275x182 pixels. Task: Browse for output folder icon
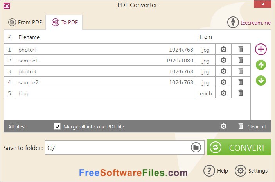pyautogui.click(x=196, y=147)
